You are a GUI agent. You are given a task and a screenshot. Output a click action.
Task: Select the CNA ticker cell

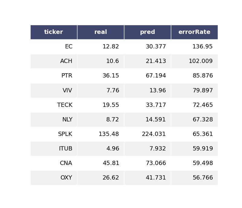(66, 163)
